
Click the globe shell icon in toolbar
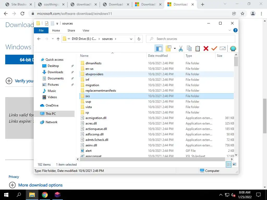click(233, 49)
